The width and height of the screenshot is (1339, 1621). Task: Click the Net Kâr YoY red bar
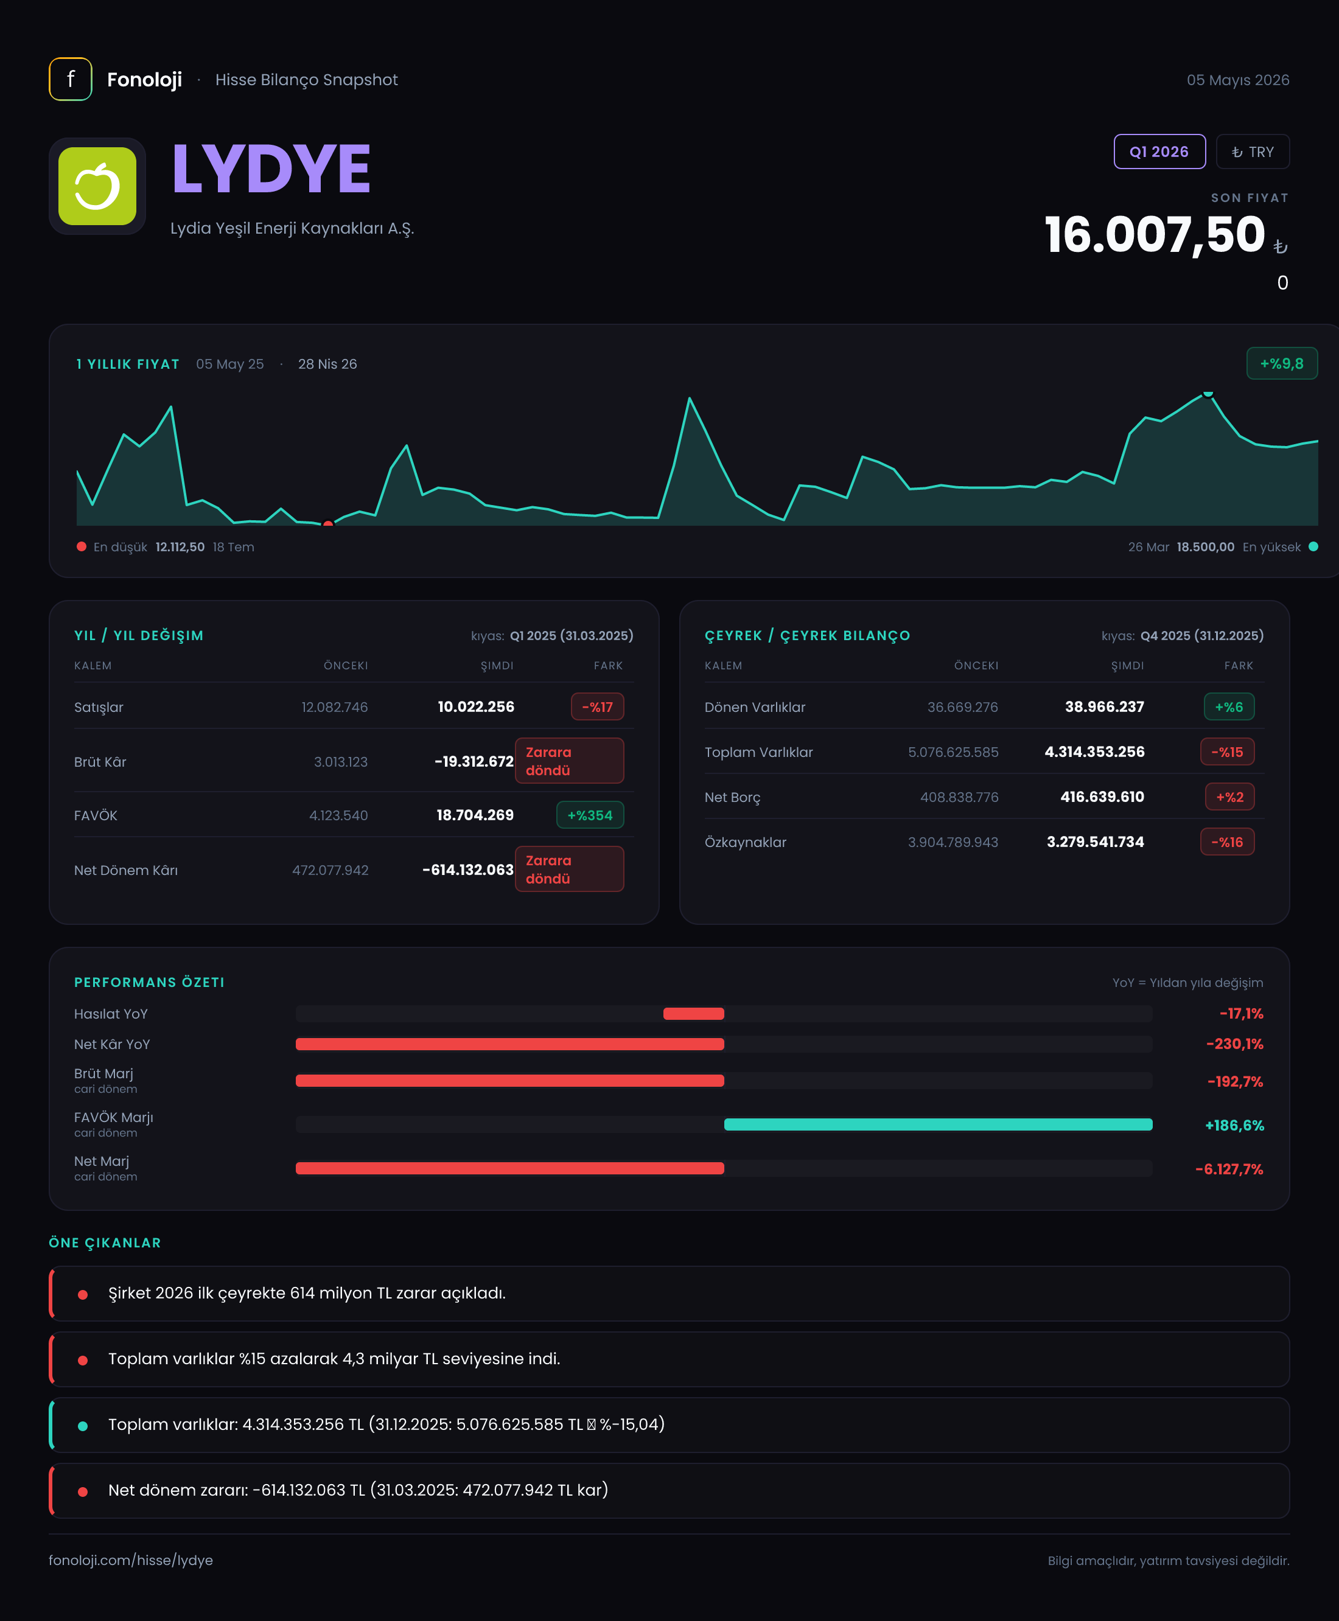[x=510, y=1044]
